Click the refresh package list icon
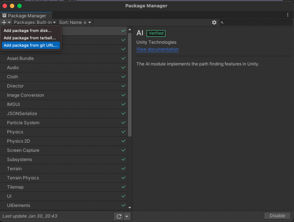 coord(119,216)
